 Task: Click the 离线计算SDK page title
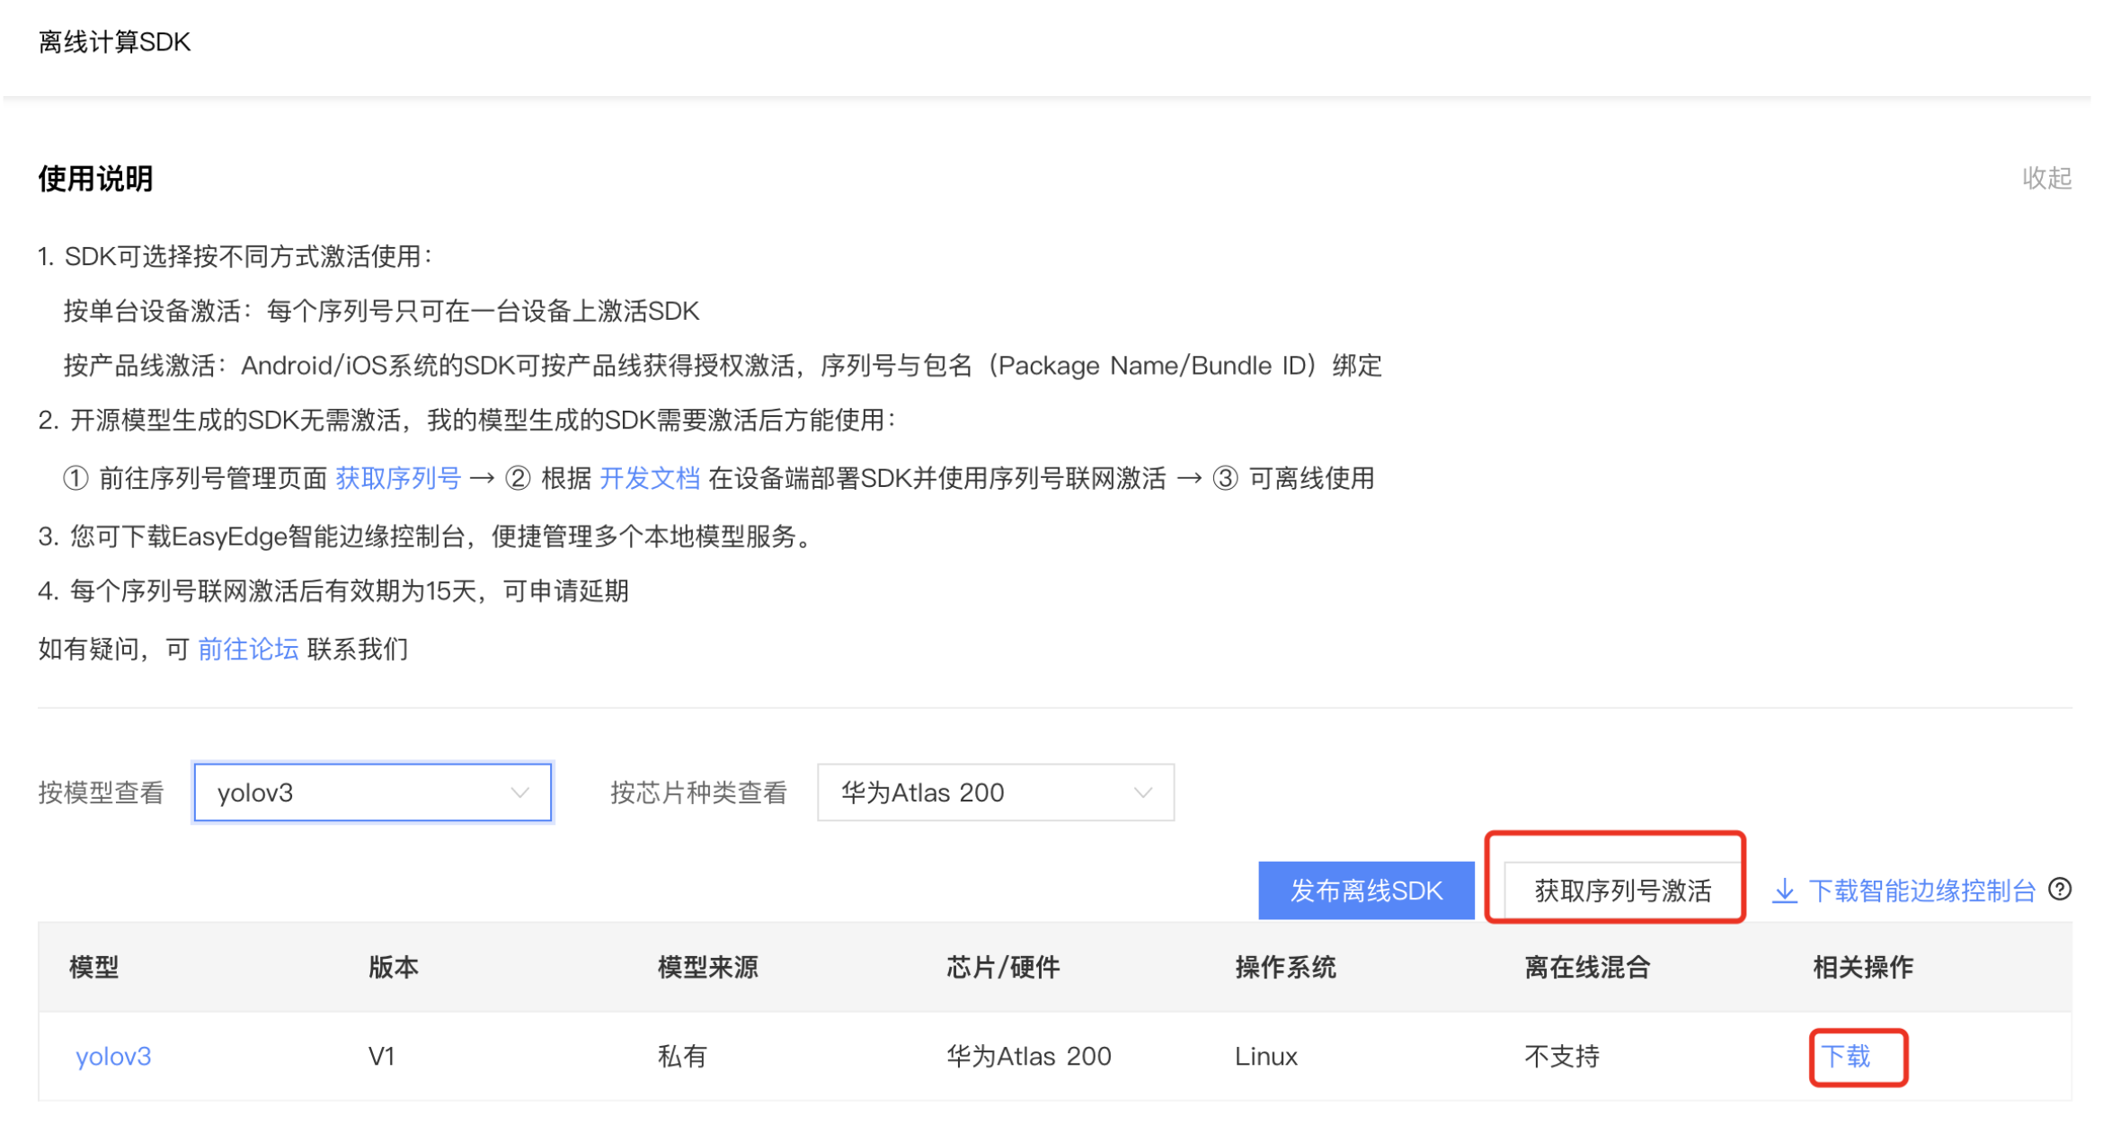(x=114, y=42)
